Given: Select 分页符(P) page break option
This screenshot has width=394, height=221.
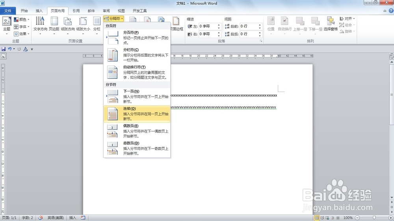Looking at the screenshot, I should pos(137,38).
